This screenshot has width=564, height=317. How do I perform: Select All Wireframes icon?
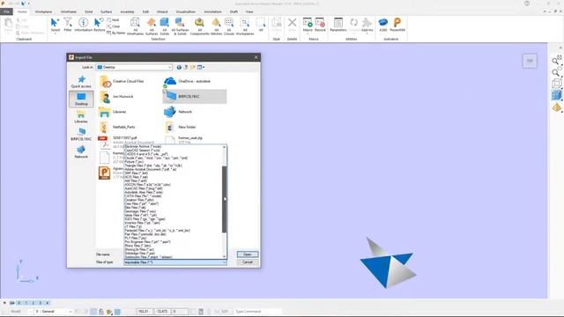click(x=135, y=26)
